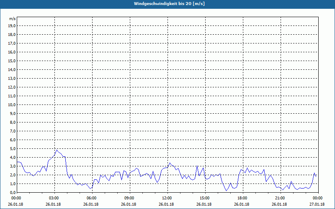
Task: Select the 17,0 y-axis label
Action: pos(12,43)
